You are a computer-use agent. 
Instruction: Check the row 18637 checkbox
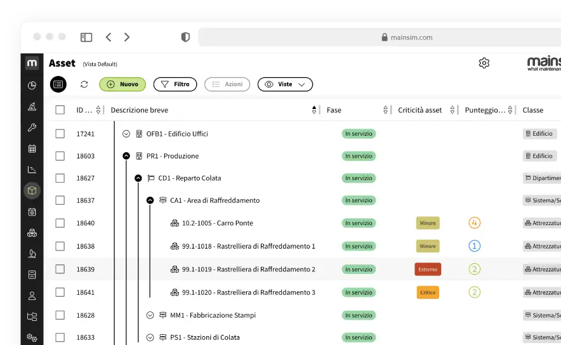tap(60, 200)
